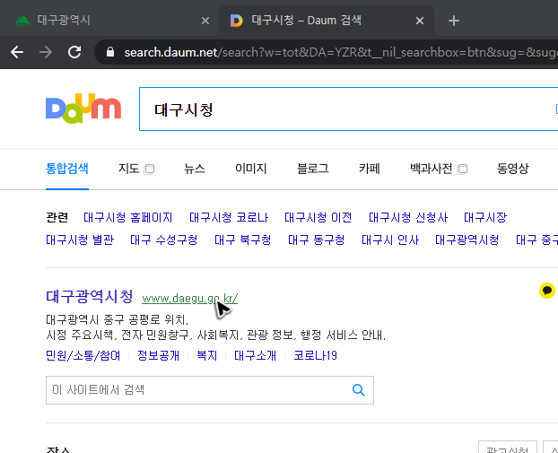Image resolution: width=558 pixels, height=453 pixels.
Task: Click the browser forward arrow
Action: pyautogui.click(x=46, y=52)
